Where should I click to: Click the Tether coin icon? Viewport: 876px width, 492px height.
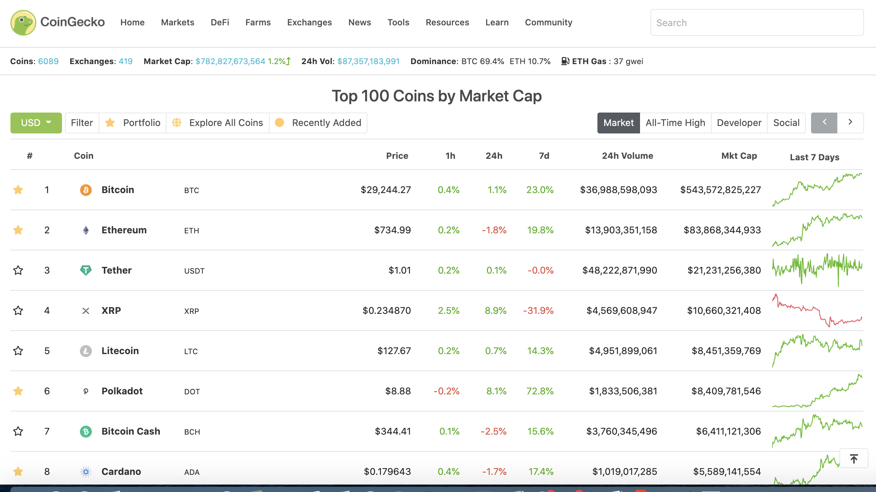tap(86, 271)
